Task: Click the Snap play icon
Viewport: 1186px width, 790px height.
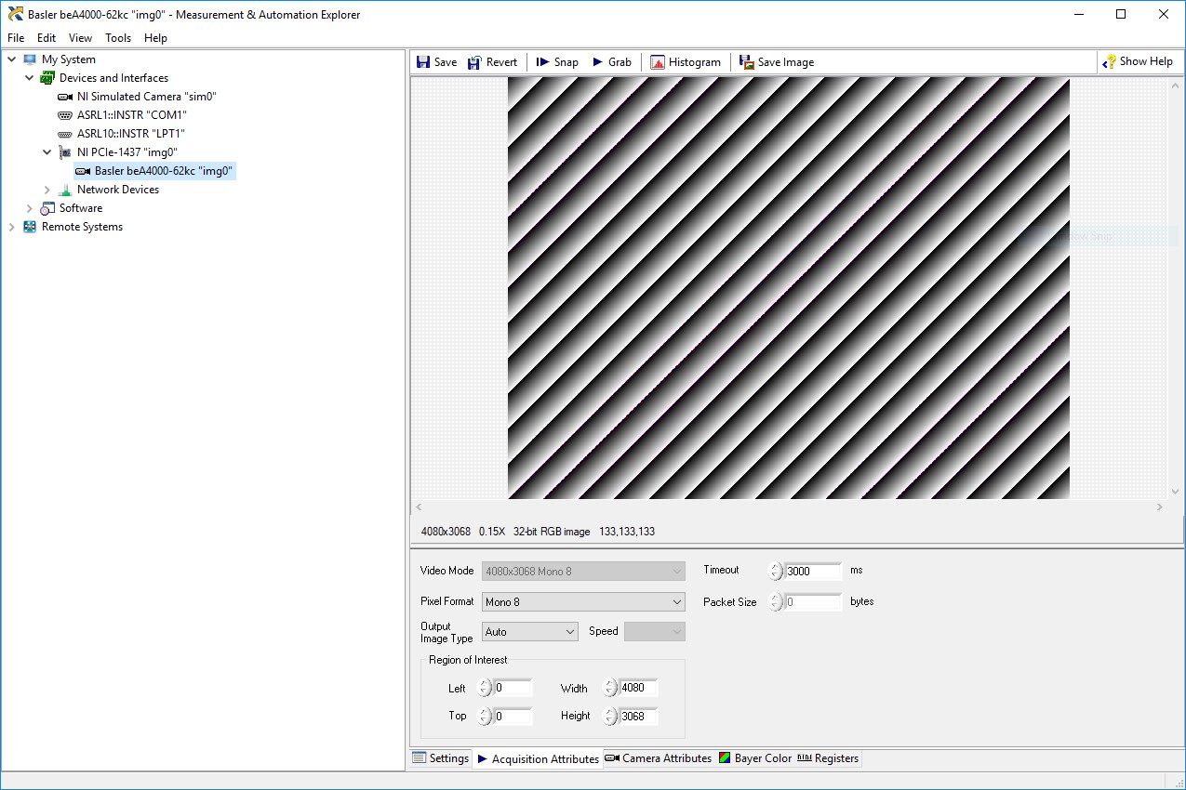Action: coord(542,62)
